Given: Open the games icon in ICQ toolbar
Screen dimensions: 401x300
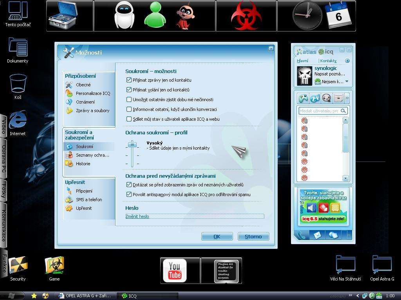Looking at the screenshot, I should [303, 98].
